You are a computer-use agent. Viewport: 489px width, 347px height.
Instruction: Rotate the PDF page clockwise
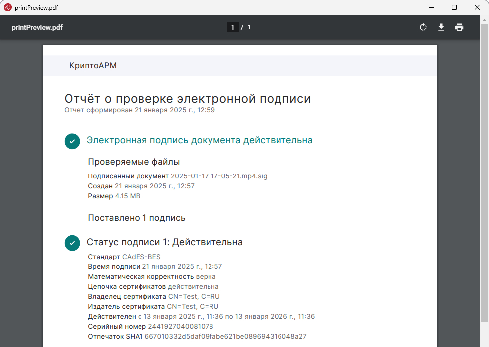pyautogui.click(x=423, y=27)
